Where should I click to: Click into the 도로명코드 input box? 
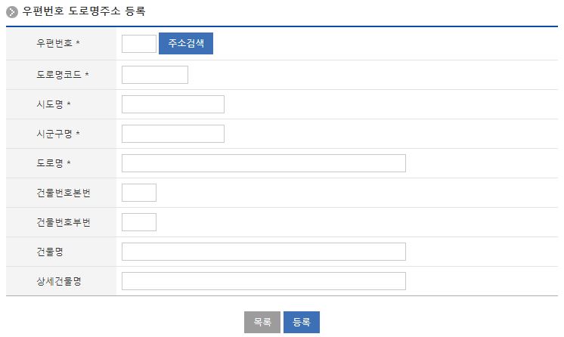click(x=154, y=75)
